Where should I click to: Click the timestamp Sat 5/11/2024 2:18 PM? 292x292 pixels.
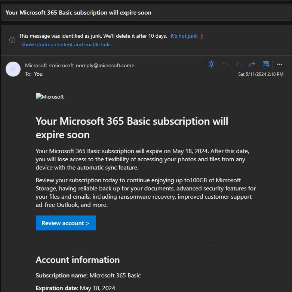click(x=261, y=74)
